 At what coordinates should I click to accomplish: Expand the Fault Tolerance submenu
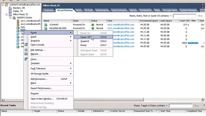pyautogui.click(x=71, y=68)
